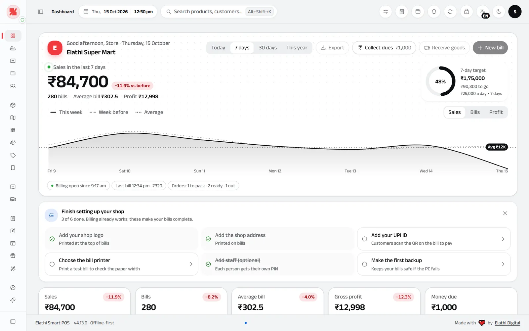The width and height of the screenshot is (529, 331).
Task: Toggle dark mode with the moon icon
Action: (x=499, y=12)
